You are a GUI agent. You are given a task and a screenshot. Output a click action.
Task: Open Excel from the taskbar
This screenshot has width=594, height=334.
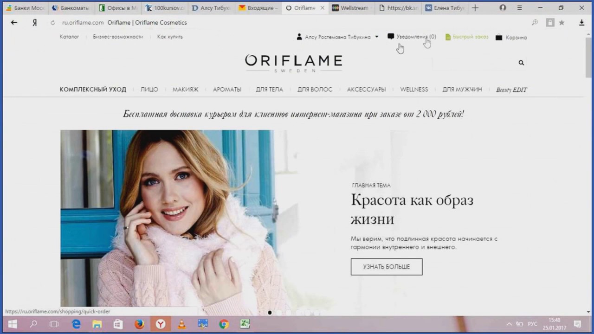point(245,324)
